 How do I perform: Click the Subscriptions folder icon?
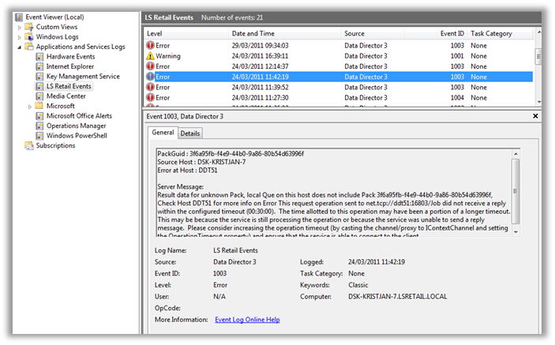[29, 145]
